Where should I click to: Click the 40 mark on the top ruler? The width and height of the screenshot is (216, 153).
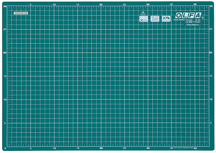point(195,4)
